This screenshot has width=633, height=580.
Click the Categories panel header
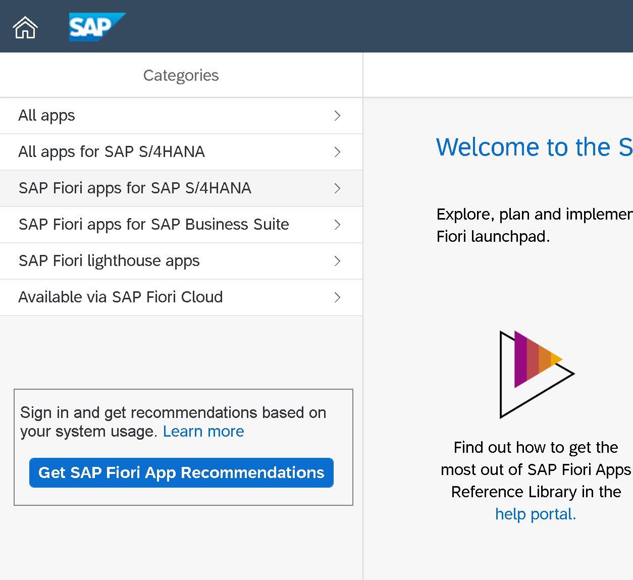point(181,75)
